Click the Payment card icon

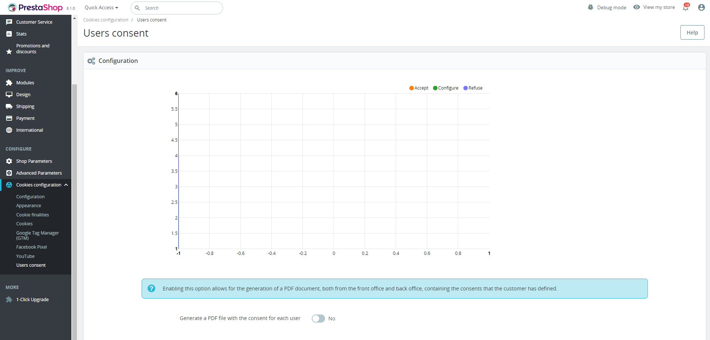coord(9,118)
